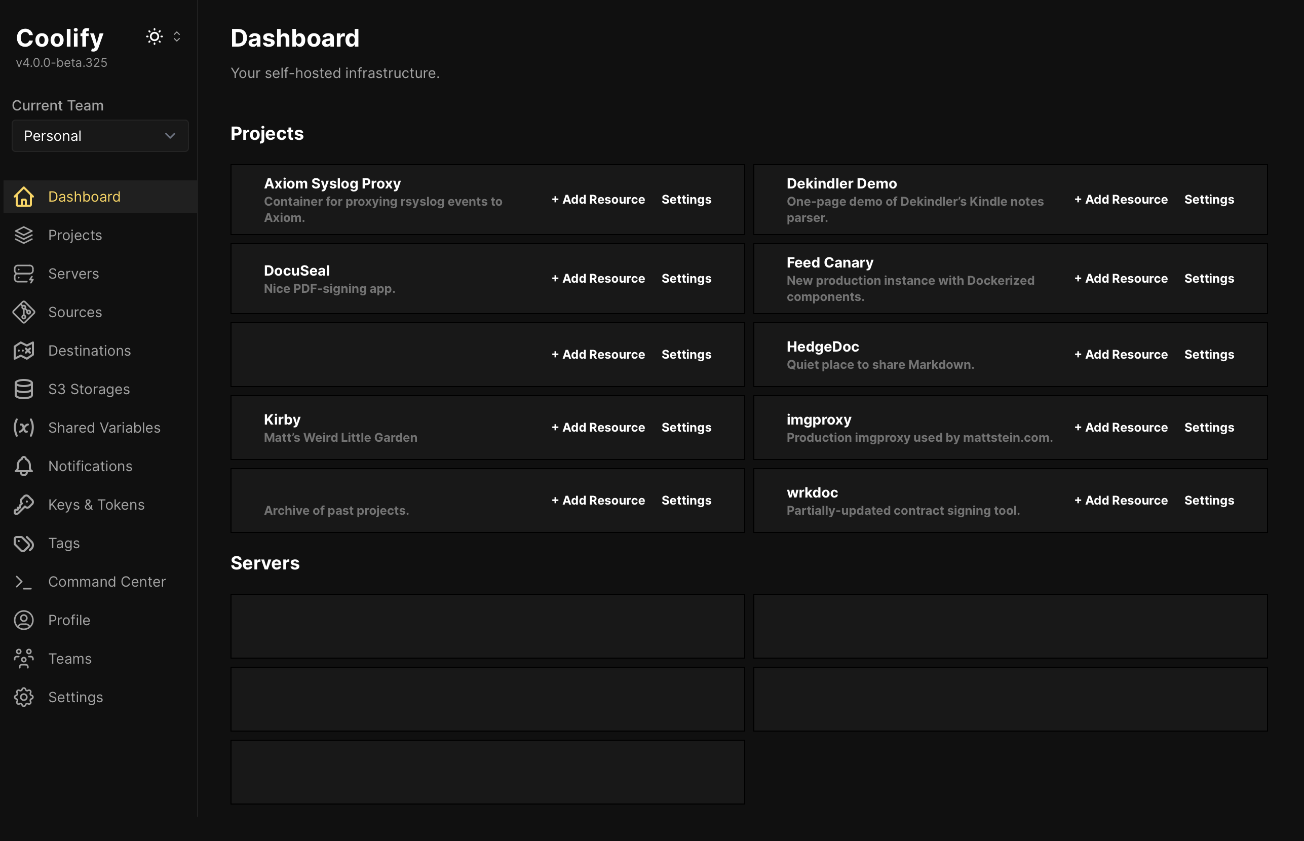Open Sources via the git source icon
This screenshot has width=1304, height=841.
[x=23, y=312]
